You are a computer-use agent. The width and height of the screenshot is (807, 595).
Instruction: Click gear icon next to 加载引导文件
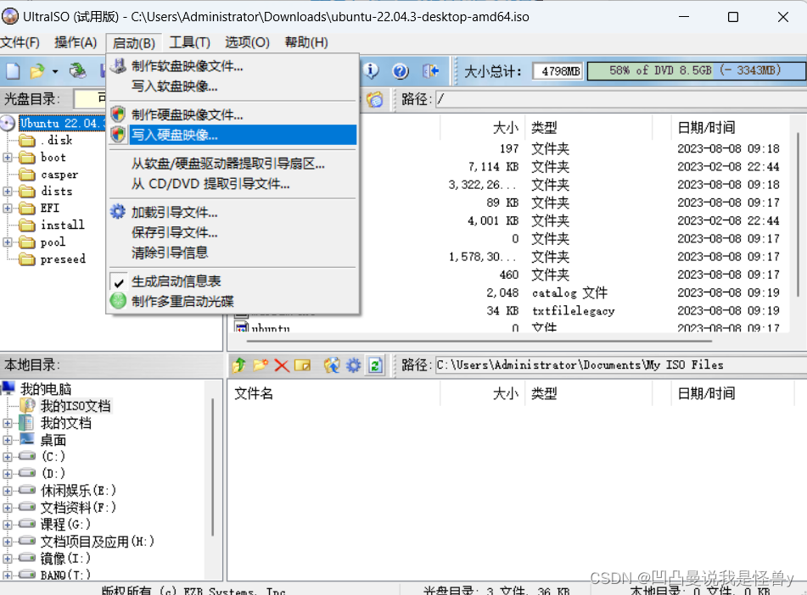pyautogui.click(x=118, y=211)
